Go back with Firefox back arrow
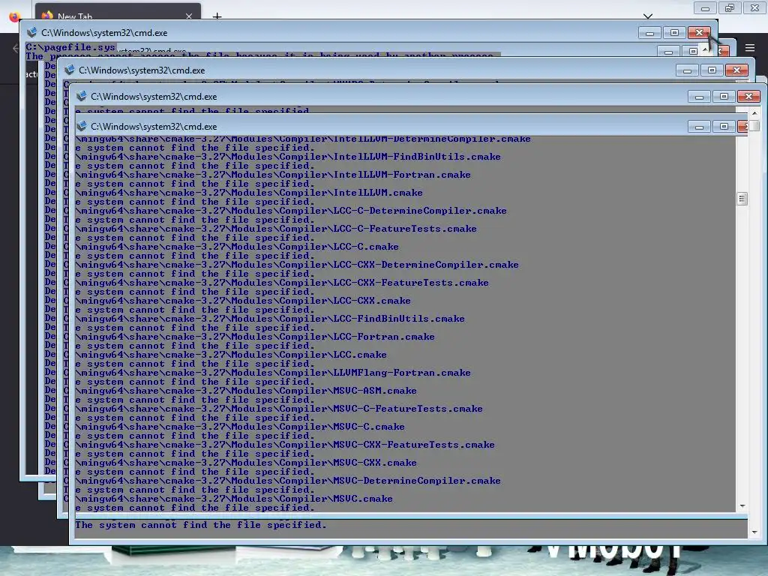Viewport: 768px width, 576px height. (15, 48)
